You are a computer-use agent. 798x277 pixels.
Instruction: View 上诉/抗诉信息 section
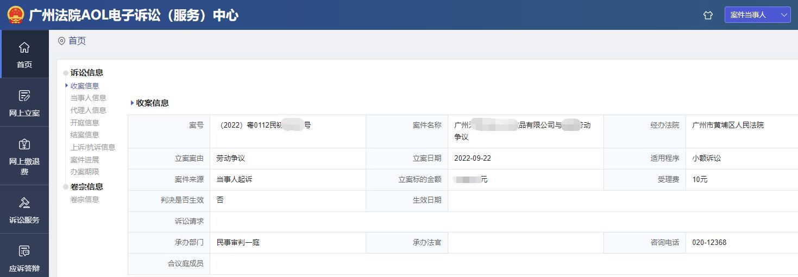click(x=93, y=147)
